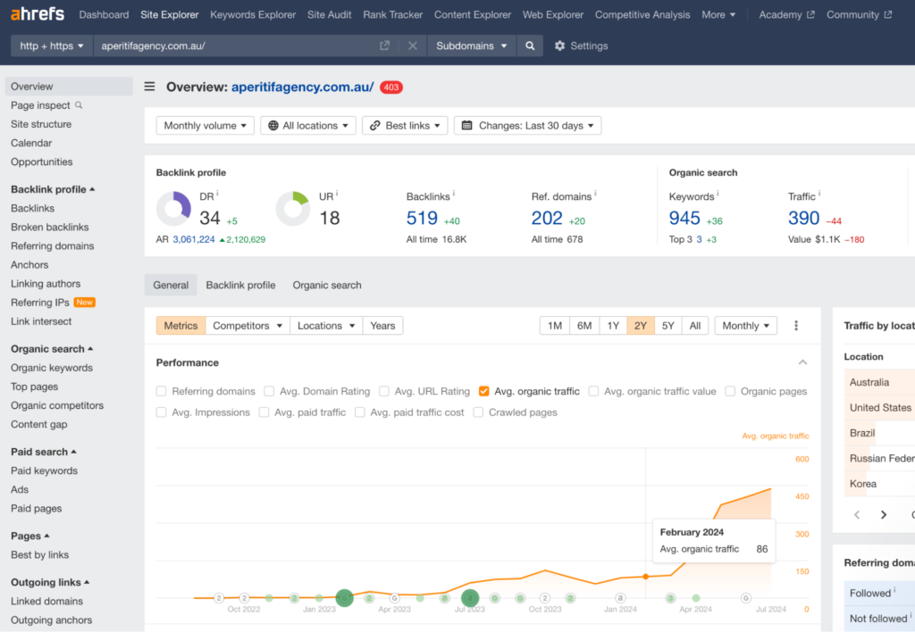This screenshot has width=915, height=632.
Task: Click the DR donut chart
Action: [x=174, y=208]
